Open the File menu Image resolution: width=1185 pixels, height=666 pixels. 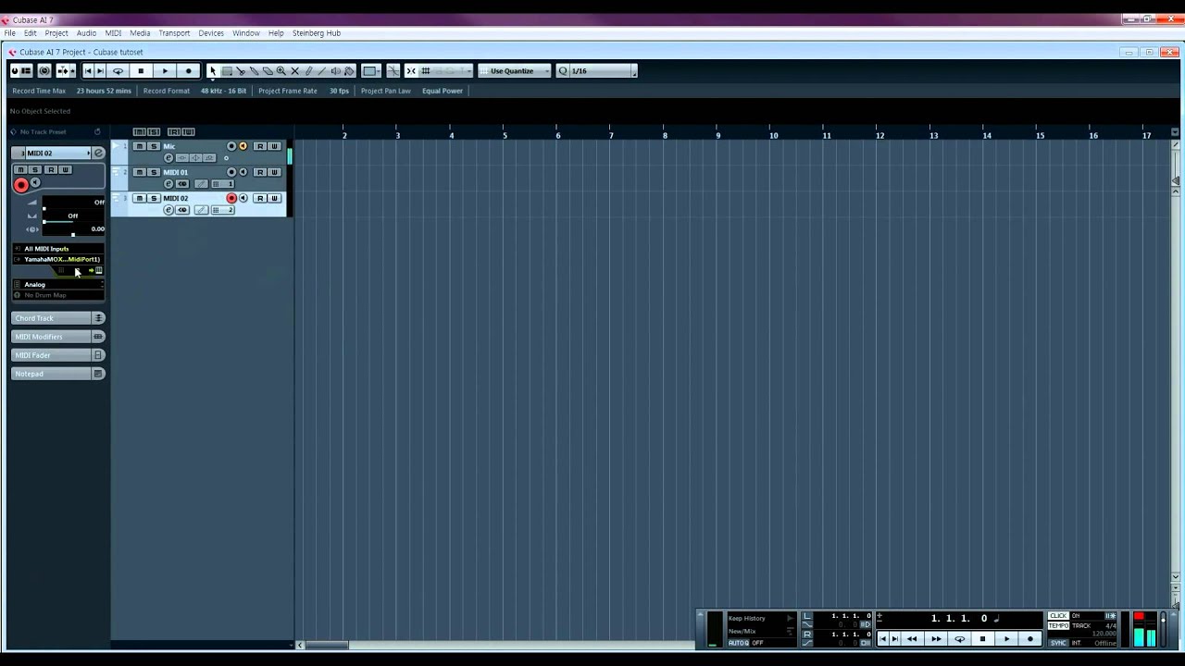pos(9,32)
